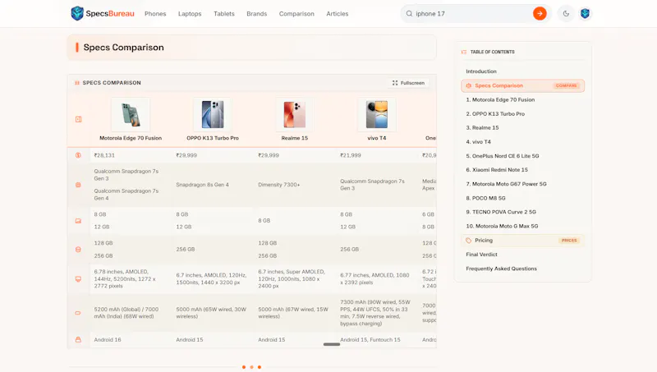The image size is (657, 372).
Task: Go to Frequently Asked Questions section
Action: pyautogui.click(x=501, y=269)
